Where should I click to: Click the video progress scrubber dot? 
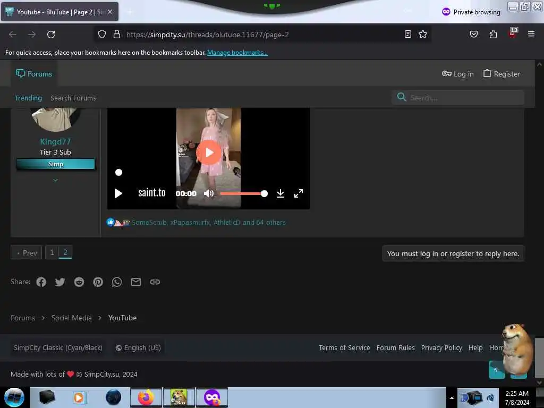point(118,173)
